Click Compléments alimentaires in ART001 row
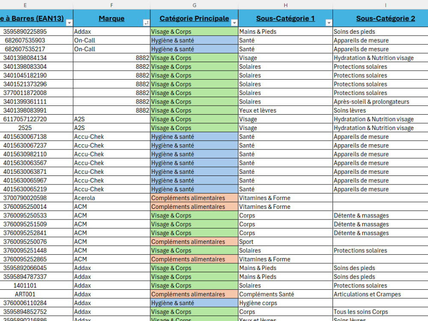Image resolution: width=428 pixels, height=321 pixels. (194, 294)
